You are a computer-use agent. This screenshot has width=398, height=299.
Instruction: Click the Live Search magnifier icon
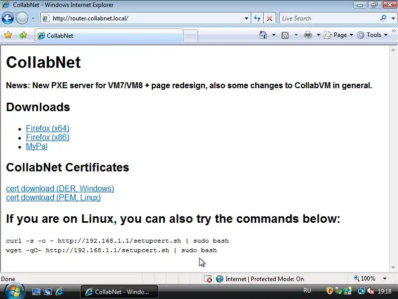point(383,18)
